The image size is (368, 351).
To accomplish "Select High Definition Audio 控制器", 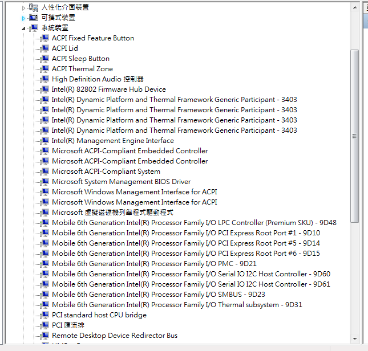I will pos(98,79).
